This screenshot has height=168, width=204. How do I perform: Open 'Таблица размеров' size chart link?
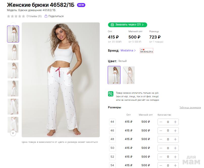(190, 108)
